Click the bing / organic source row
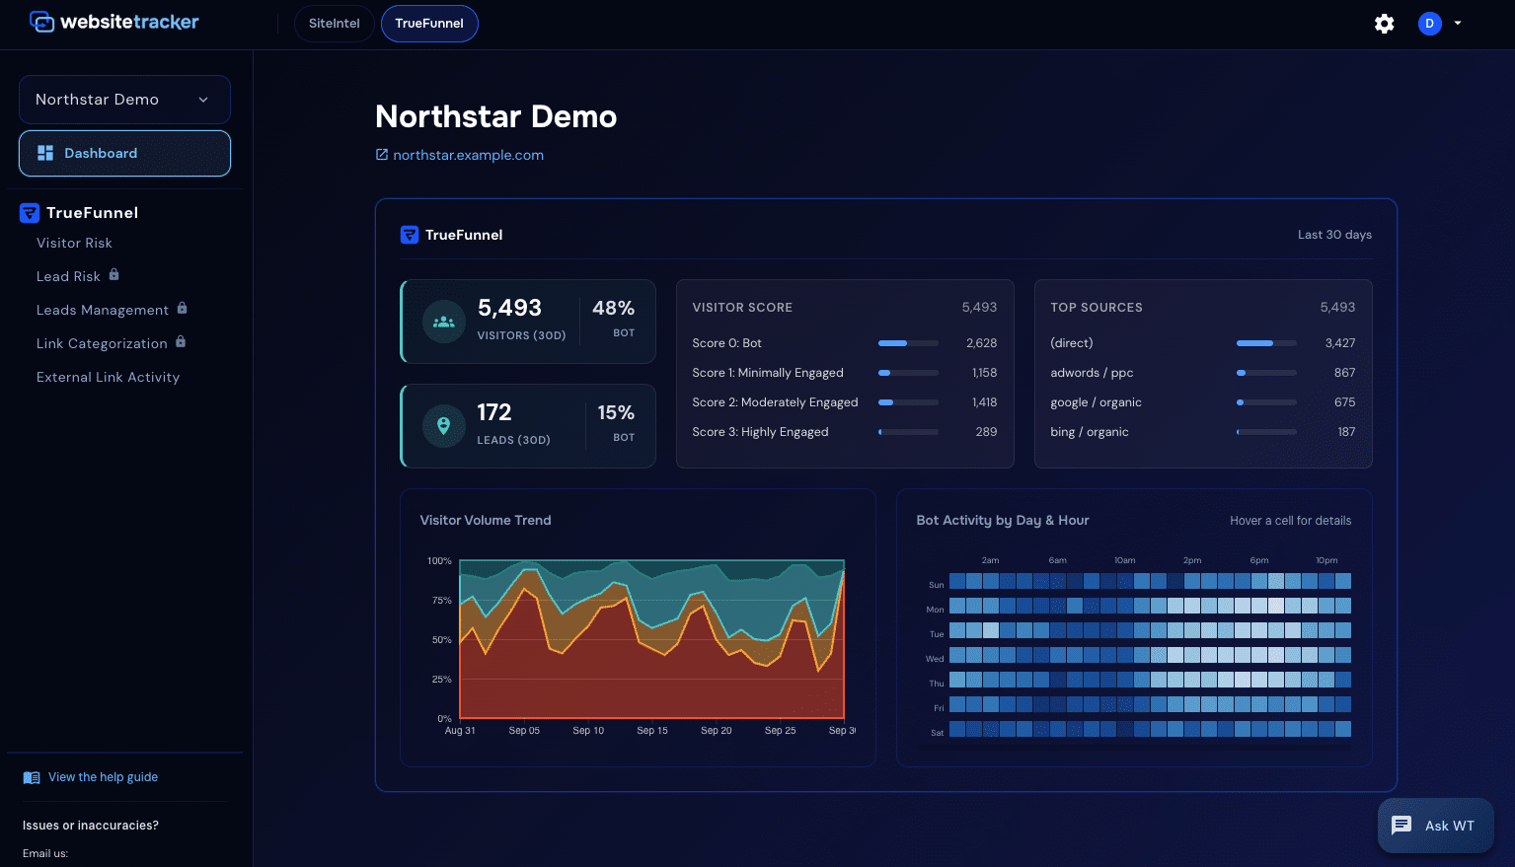 point(1203,432)
